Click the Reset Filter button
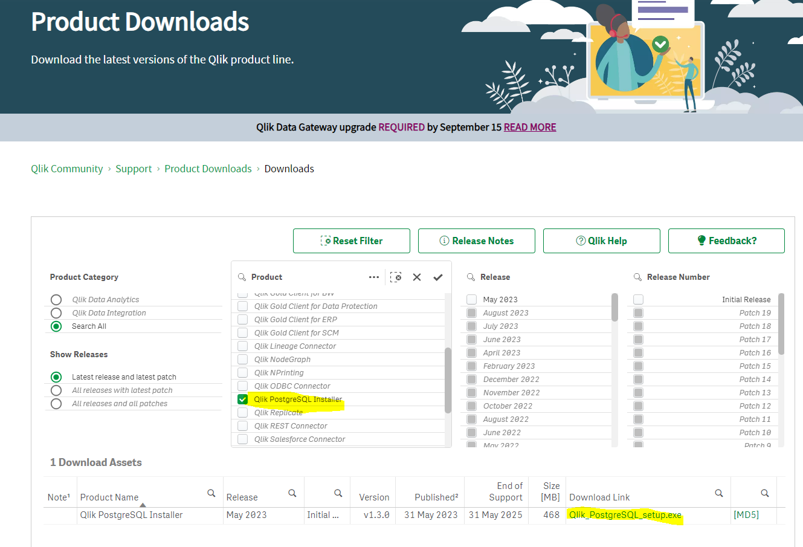This screenshot has height=547, width=803. [x=352, y=241]
